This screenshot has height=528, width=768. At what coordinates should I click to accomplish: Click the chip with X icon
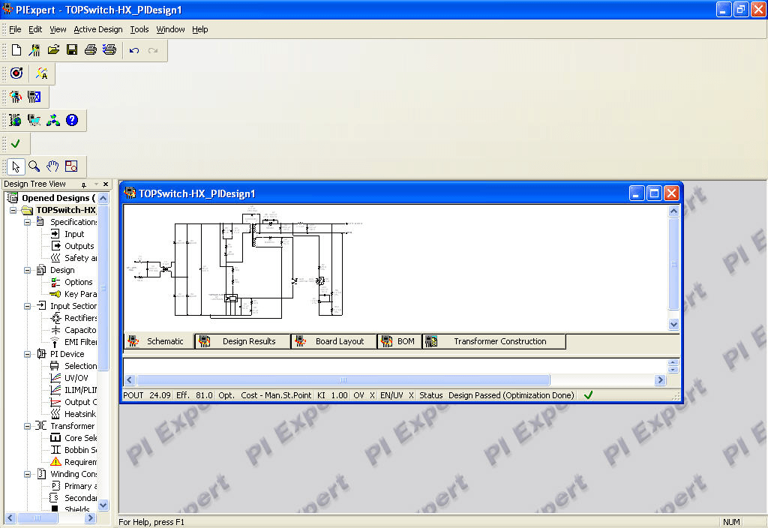tap(34, 97)
